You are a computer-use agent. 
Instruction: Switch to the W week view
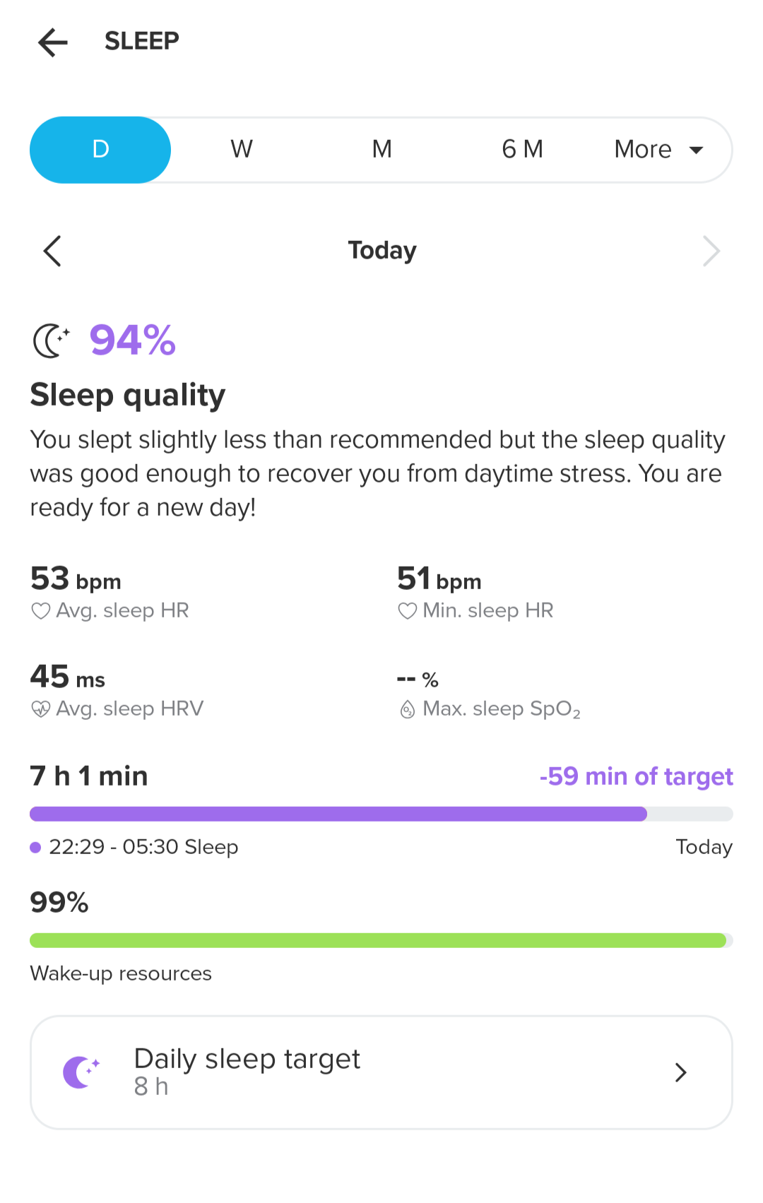(x=242, y=150)
